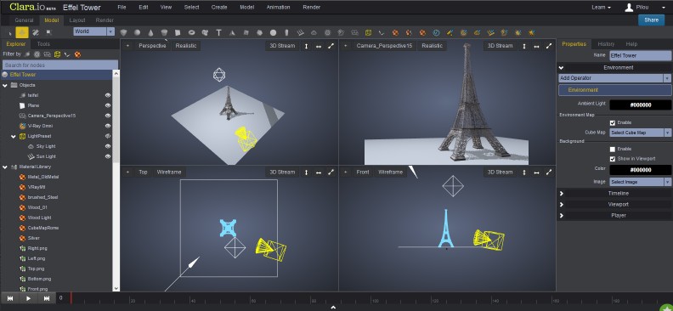
Task: Click the Search for nodes field
Action: 60,65
